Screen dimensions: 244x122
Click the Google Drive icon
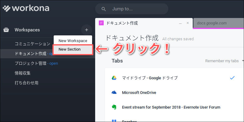[114, 78]
